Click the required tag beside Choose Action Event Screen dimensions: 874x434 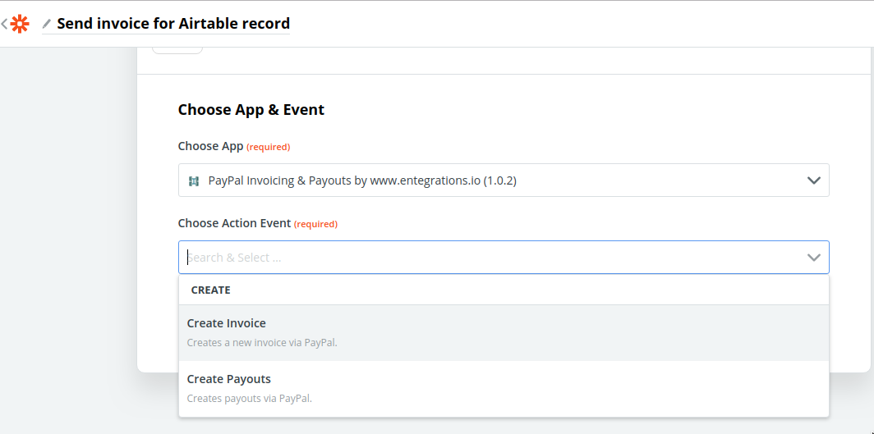pos(315,224)
